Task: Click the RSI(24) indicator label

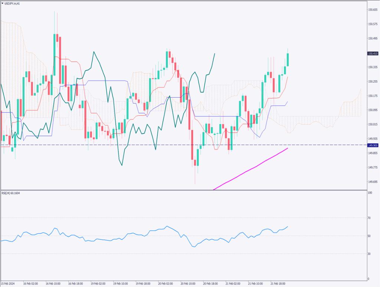Action: (x=11, y=193)
